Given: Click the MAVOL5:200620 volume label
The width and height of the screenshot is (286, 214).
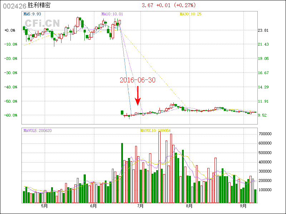Looking at the screenshot, I should 38,131.
